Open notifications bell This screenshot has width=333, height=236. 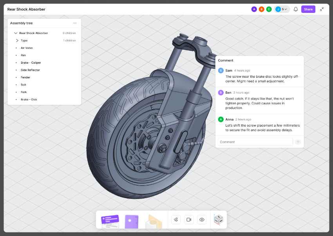296,9
